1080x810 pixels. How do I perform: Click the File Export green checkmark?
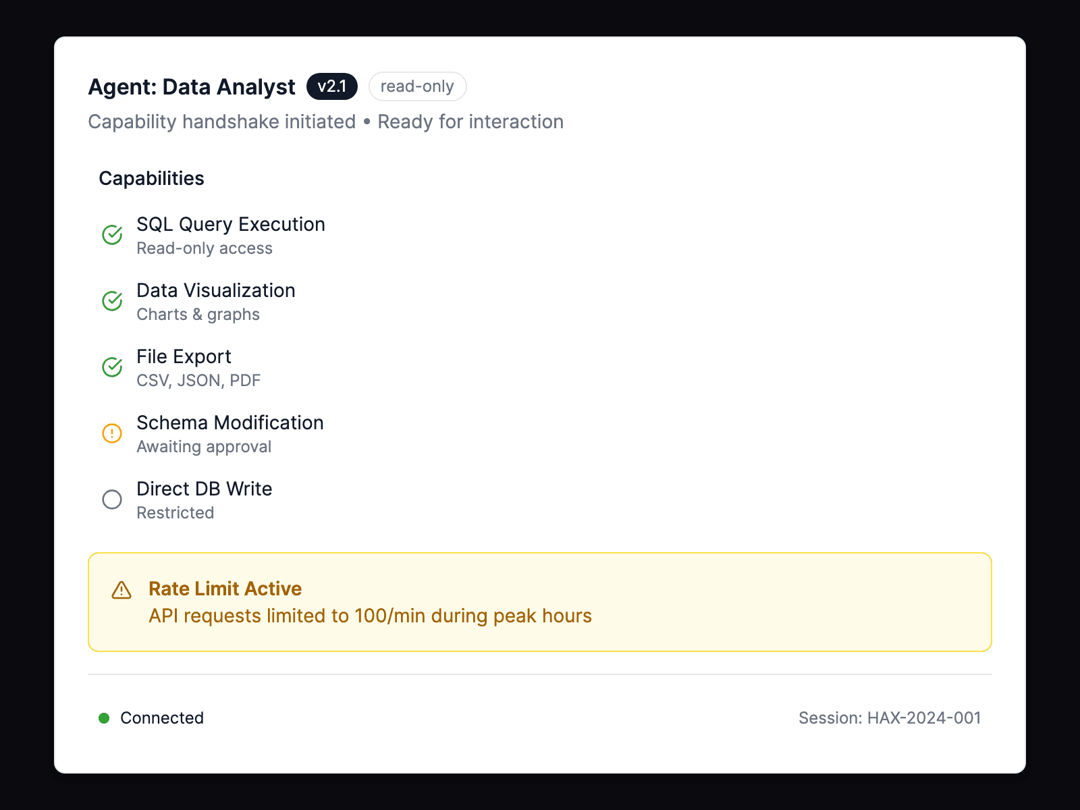coord(112,367)
